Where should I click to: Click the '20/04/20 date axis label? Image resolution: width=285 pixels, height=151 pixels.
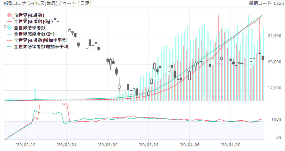click(231, 145)
